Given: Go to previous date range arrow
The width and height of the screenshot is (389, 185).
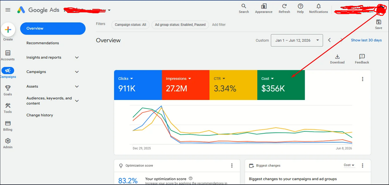Looking at the screenshot, I should (329, 40).
